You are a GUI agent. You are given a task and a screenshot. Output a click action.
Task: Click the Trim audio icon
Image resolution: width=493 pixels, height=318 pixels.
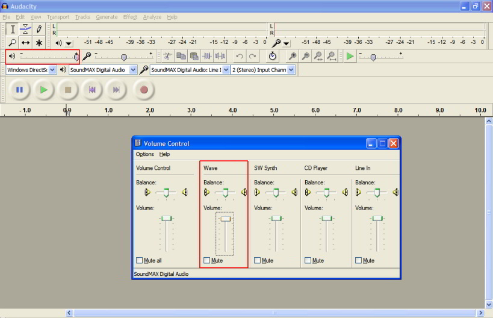207,56
